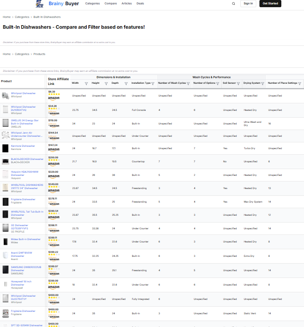The width and height of the screenshot is (304, 327).
Task: Open Built-In Dishwashers breadcrumb link
Action: coord(47,17)
